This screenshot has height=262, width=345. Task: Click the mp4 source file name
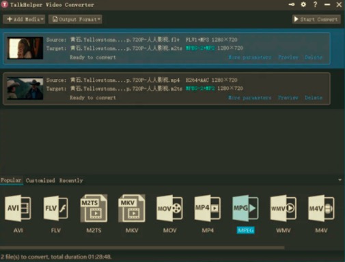[125, 80]
